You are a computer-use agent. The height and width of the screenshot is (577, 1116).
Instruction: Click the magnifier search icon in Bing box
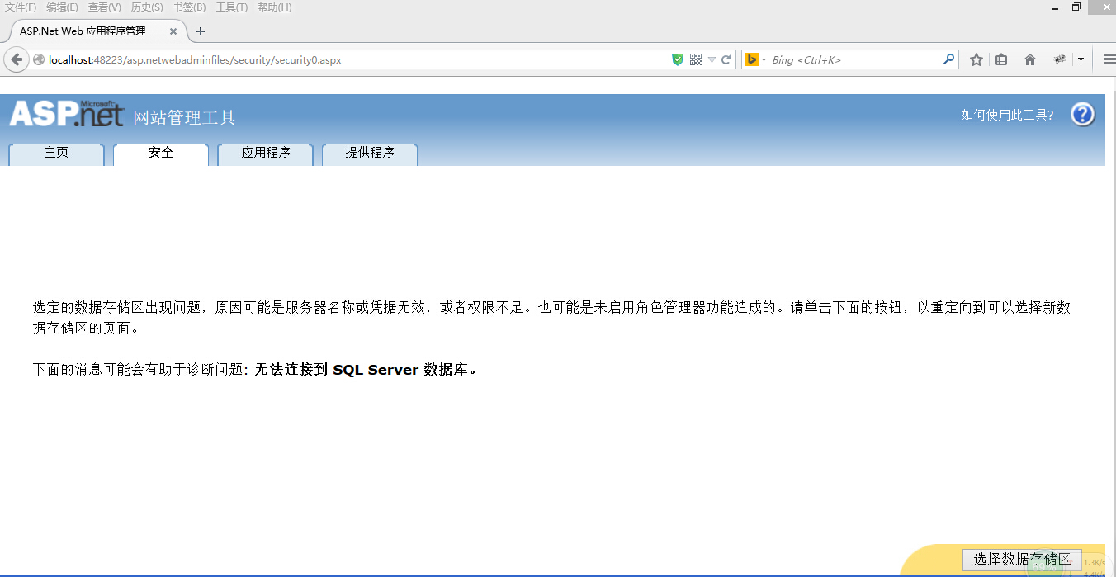pyautogui.click(x=948, y=59)
